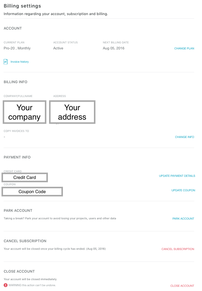Click the Coupon Code box
Viewport: 202px width, 291px height.
(32, 192)
